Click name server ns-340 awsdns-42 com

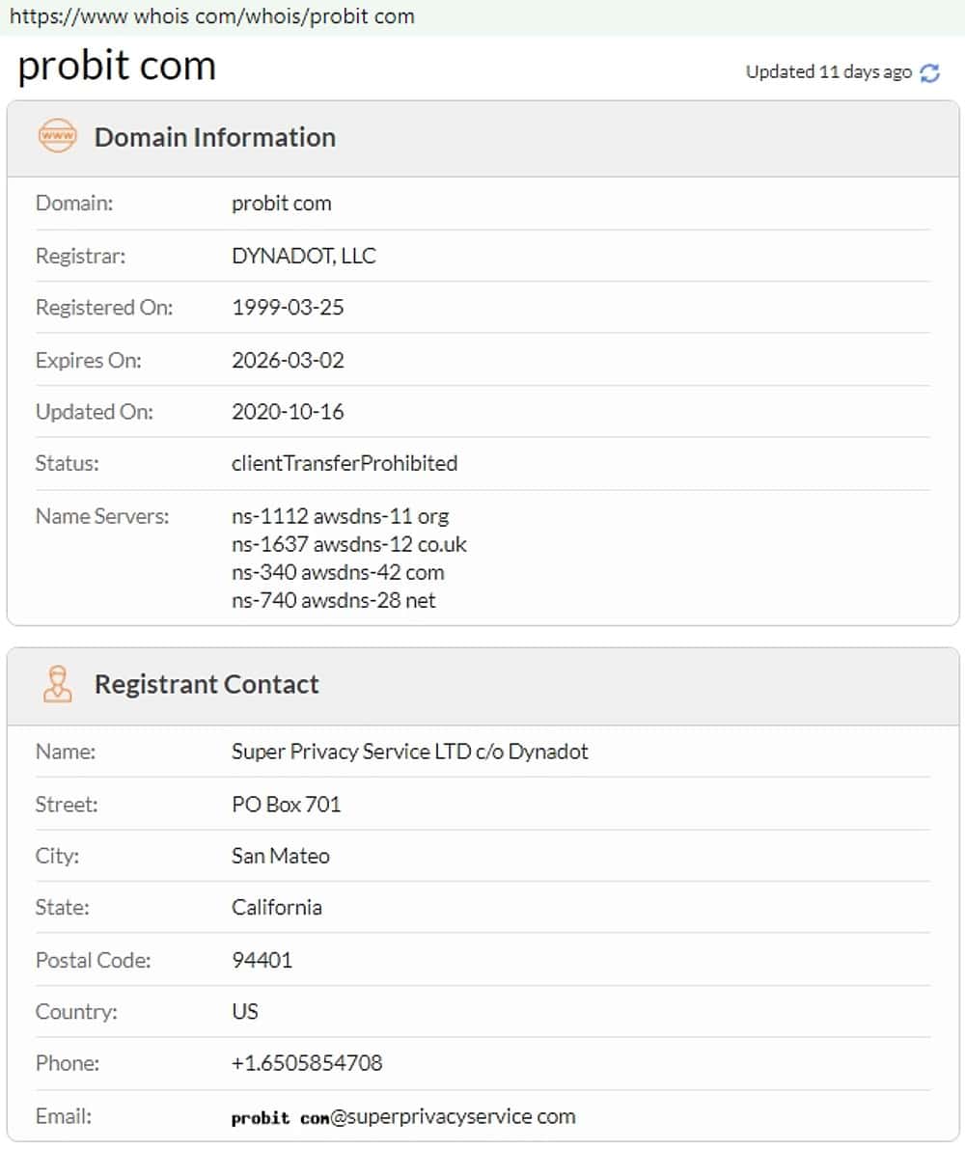click(338, 572)
